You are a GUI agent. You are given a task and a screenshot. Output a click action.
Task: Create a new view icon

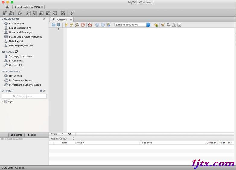click(x=41, y=13)
